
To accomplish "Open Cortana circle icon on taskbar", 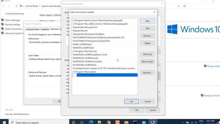I will [x=73, y=123].
